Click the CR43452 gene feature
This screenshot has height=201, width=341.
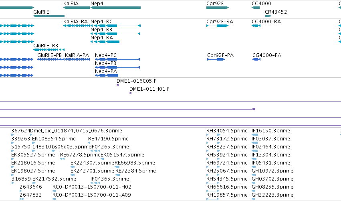point(268,16)
